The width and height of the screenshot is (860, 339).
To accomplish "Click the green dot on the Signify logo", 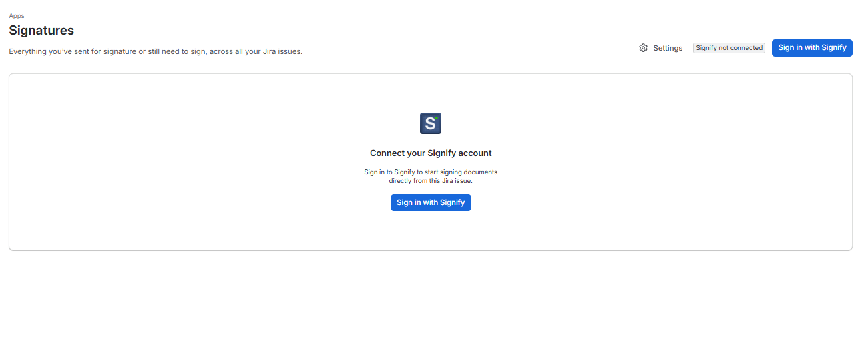I will point(436,118).
